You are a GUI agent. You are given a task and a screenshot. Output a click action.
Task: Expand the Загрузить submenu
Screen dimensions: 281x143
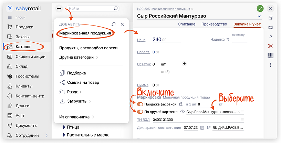pos(75,101)
